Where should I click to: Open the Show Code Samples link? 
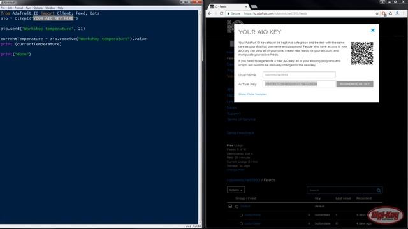[252, 94]
